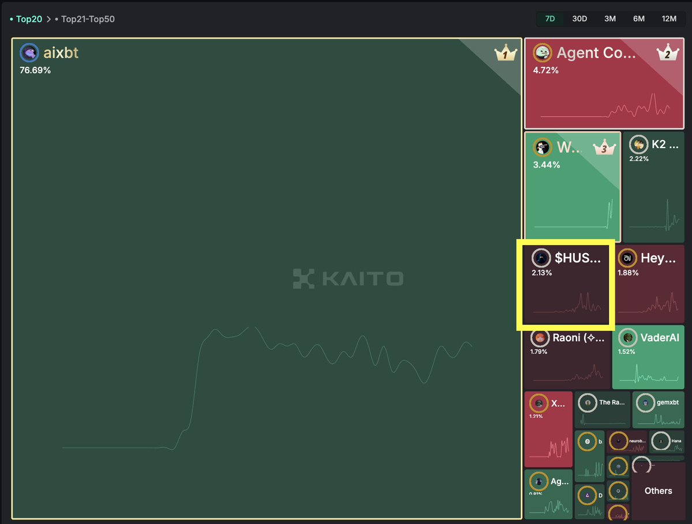The height and width of the screenshot is (524, 692).
Task: Select the 7D time range
Action: tap(550, 18)
